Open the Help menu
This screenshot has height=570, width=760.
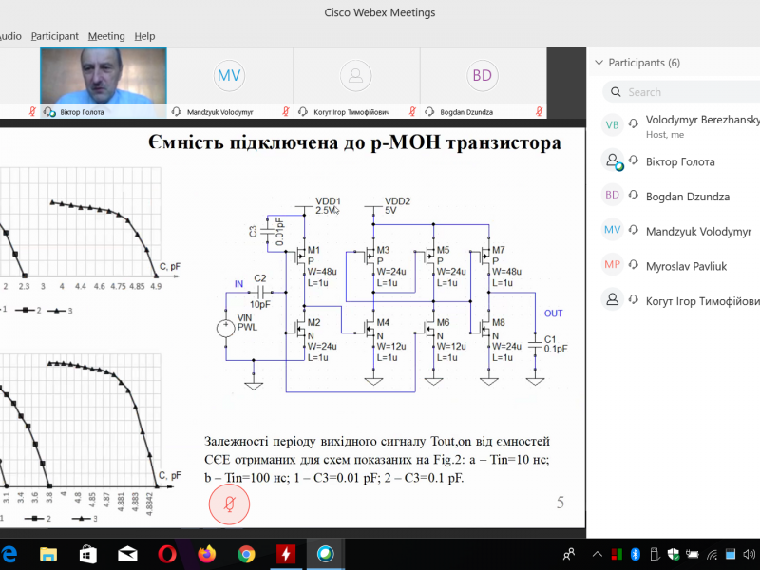(144, 36)
